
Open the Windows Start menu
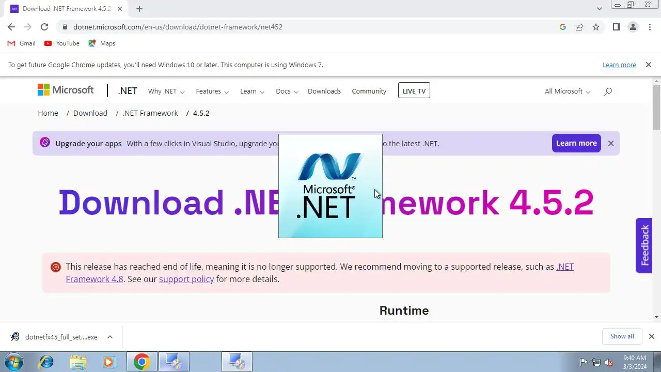click(x=12, y=362)
